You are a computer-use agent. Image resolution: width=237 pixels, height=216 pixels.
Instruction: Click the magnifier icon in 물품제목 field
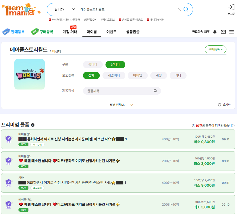pos(155,91)
